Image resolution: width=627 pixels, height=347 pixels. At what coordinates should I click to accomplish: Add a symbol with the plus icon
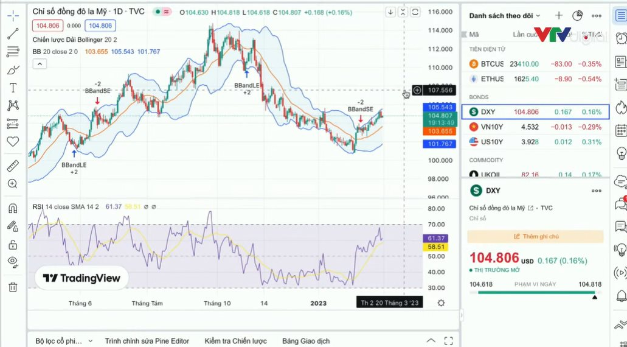(x=559, y=15)
